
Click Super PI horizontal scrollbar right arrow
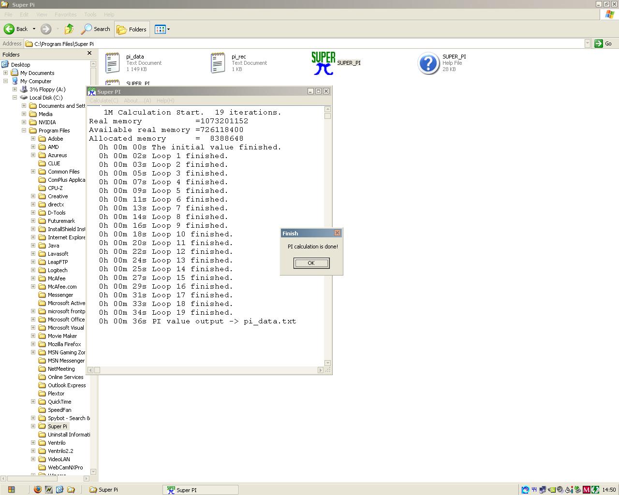(x=320, y=370)
